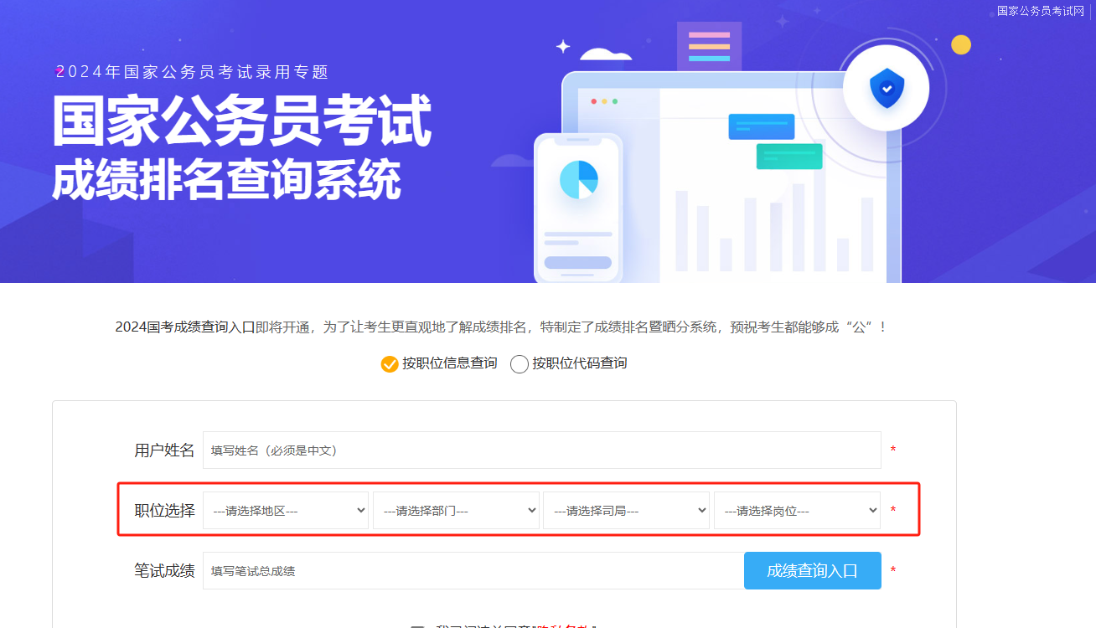Click the blue chat bubble card
This screenshot has height=628, width=1096.
tap(762, 126)
